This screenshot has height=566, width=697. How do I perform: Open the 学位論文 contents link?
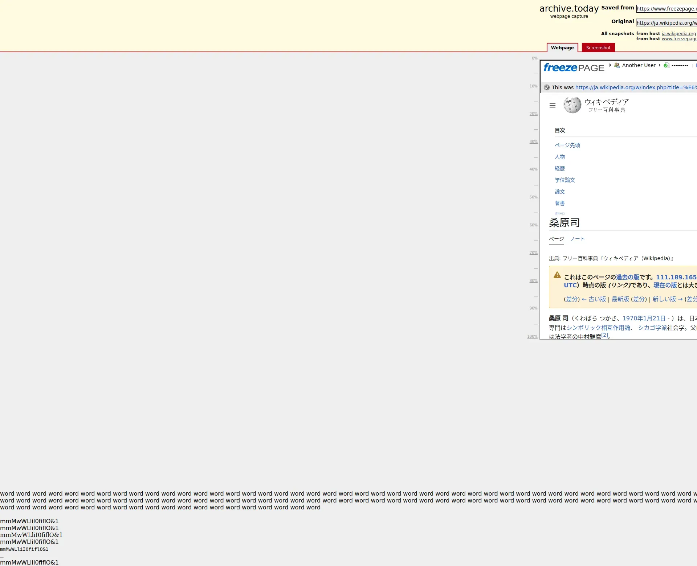click(564, 180)
